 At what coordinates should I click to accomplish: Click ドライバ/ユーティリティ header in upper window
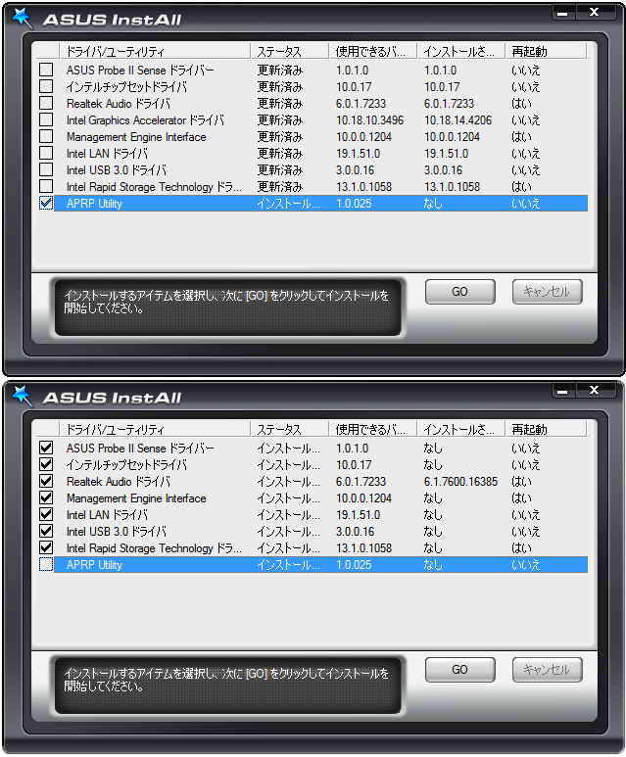[153, 51]
